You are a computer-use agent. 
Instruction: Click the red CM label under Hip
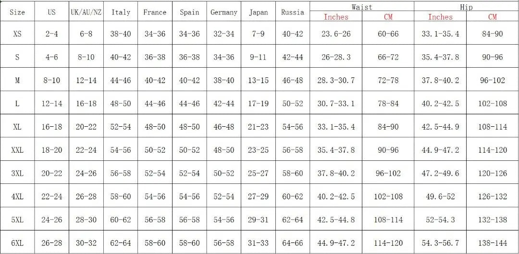[492, 17]
